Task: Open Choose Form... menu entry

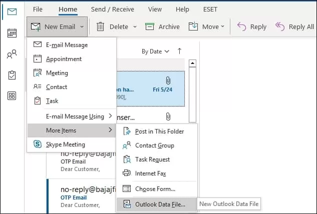Action: click(x=157, y=189)
